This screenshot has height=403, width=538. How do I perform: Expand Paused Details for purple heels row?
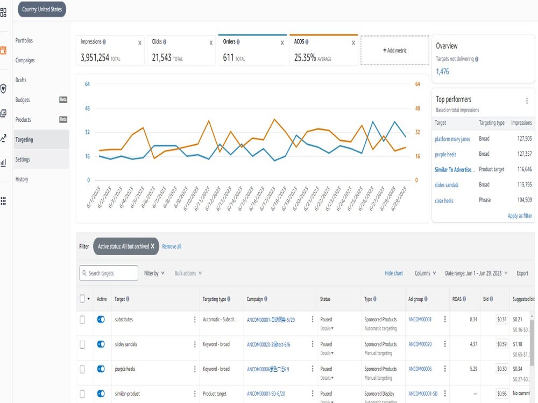[x=327, y=378]
